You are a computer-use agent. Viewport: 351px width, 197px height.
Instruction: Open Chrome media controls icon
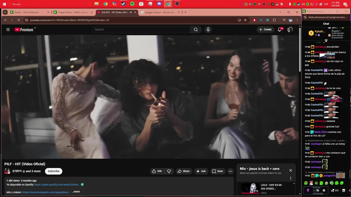284,20
